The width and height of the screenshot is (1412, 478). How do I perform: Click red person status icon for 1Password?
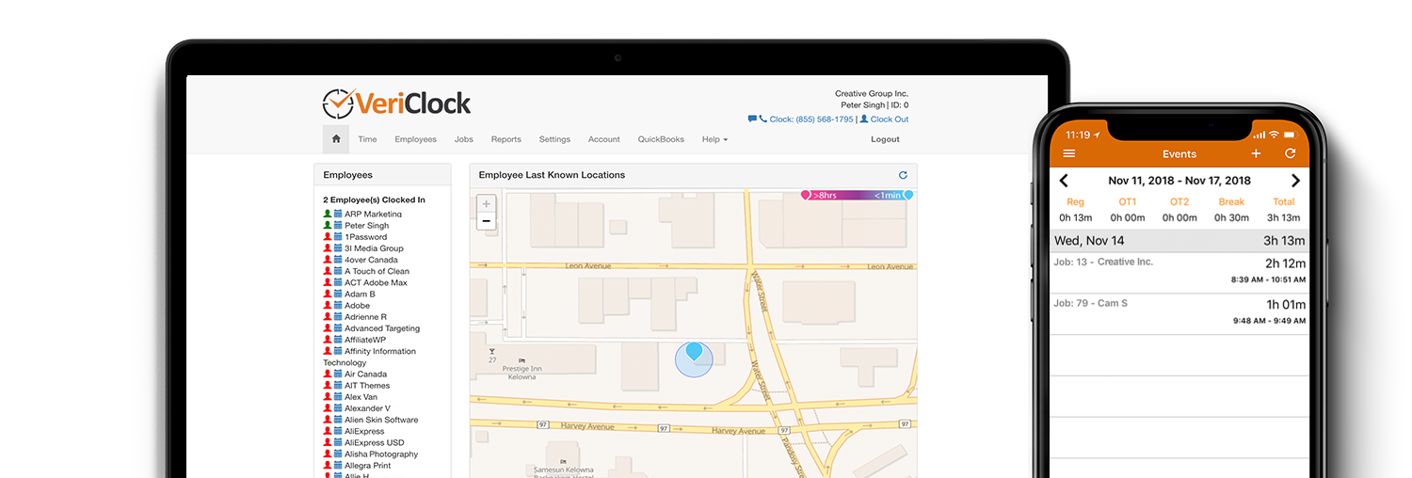point(328,237)
